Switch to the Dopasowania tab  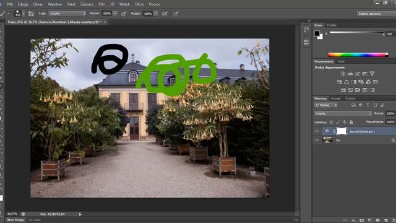point(324,61)
